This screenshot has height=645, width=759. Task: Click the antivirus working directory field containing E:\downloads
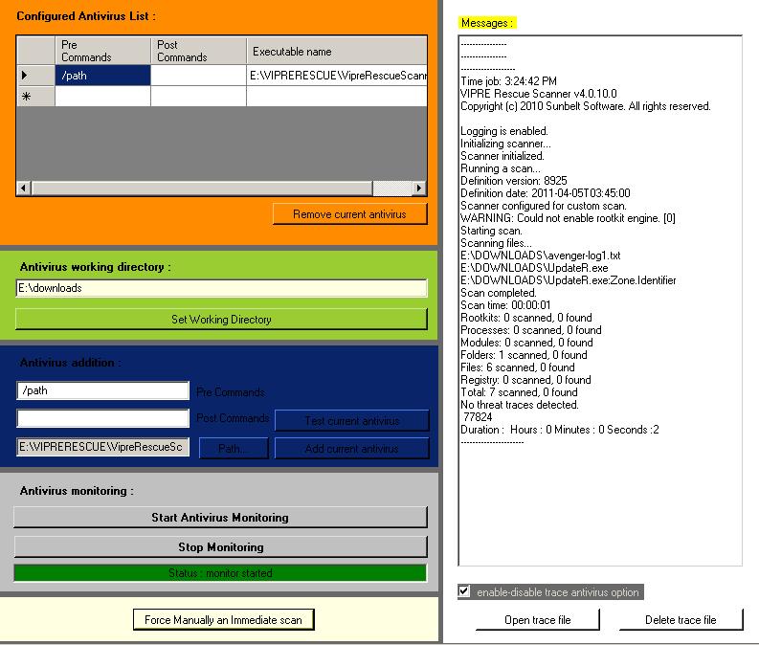click(x=221, y=288)
